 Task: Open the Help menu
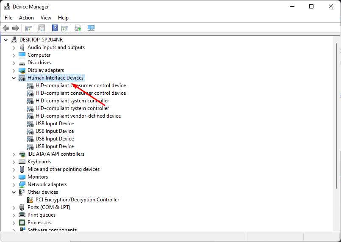coord(63,18)
